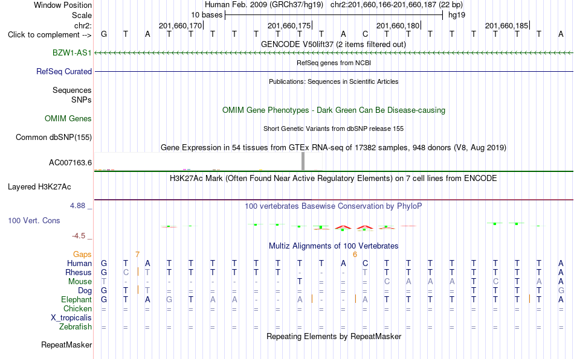Click base C in the top sequence row
Viewport: 574px width, 359px height.
coord(365,34)
